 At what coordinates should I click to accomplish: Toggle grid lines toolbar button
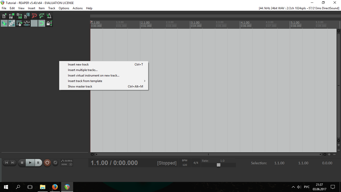34,23
